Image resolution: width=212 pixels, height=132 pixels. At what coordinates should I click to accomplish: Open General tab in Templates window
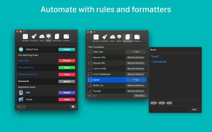tap(96, 38)
